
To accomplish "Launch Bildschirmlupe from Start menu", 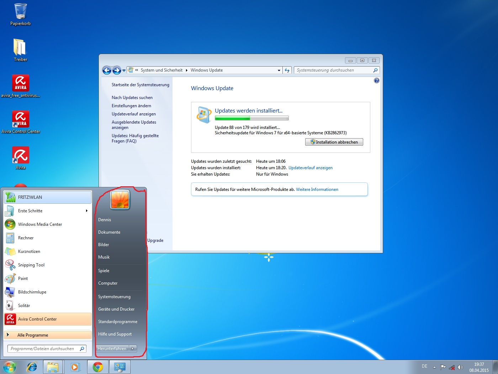I will 48,292.
